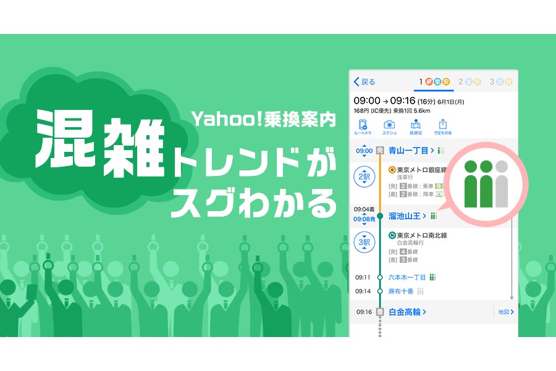Go back with the 戻る button
Image resolution: width=556 pixels, height=371 pixels.
point(364,82)
